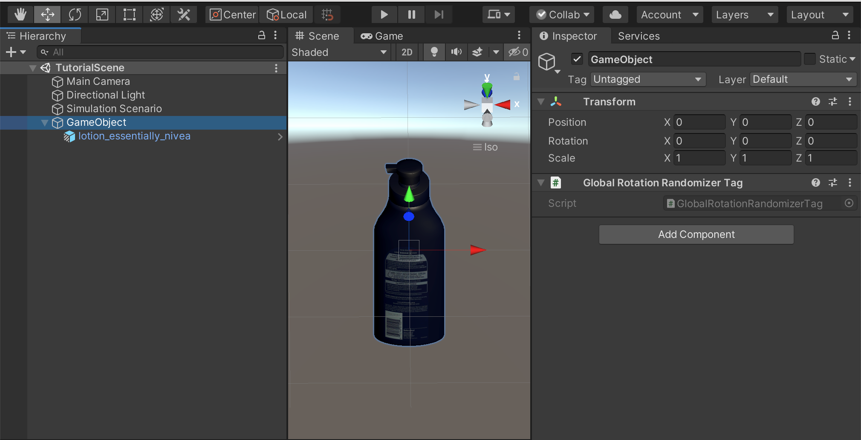Viewport: 861px width, 440px height.
Task: Switch to the Services tab
Action: tap(638, 36)
